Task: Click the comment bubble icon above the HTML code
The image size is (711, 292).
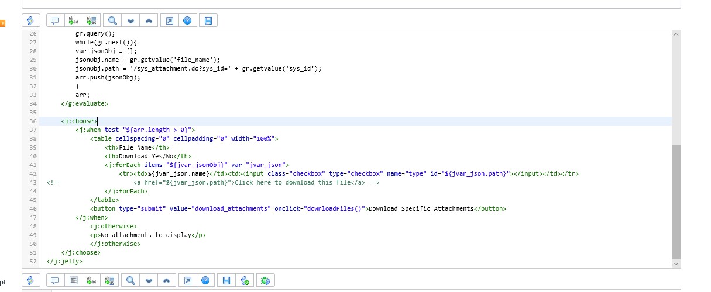Action: [x=55, y=20]
